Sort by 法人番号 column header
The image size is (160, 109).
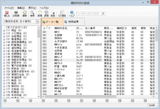click(94, 28)
